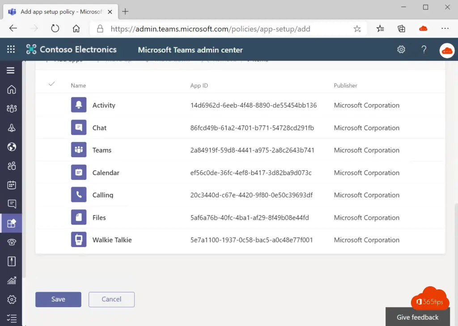Open the app launcher waffle menu
Screen dimensions: 458x326
coord(11,49)
